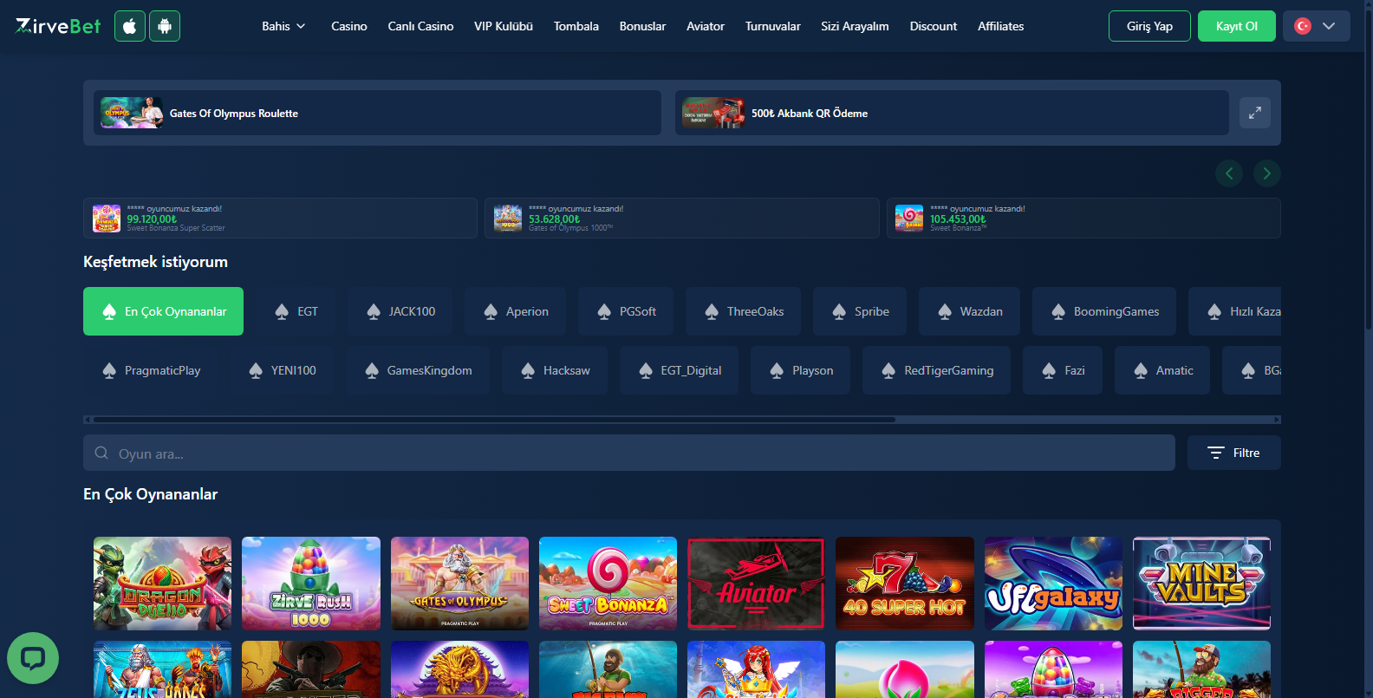Open the Turkish flag language dropdown
1373x698 pixels.
coord(1316,26)
